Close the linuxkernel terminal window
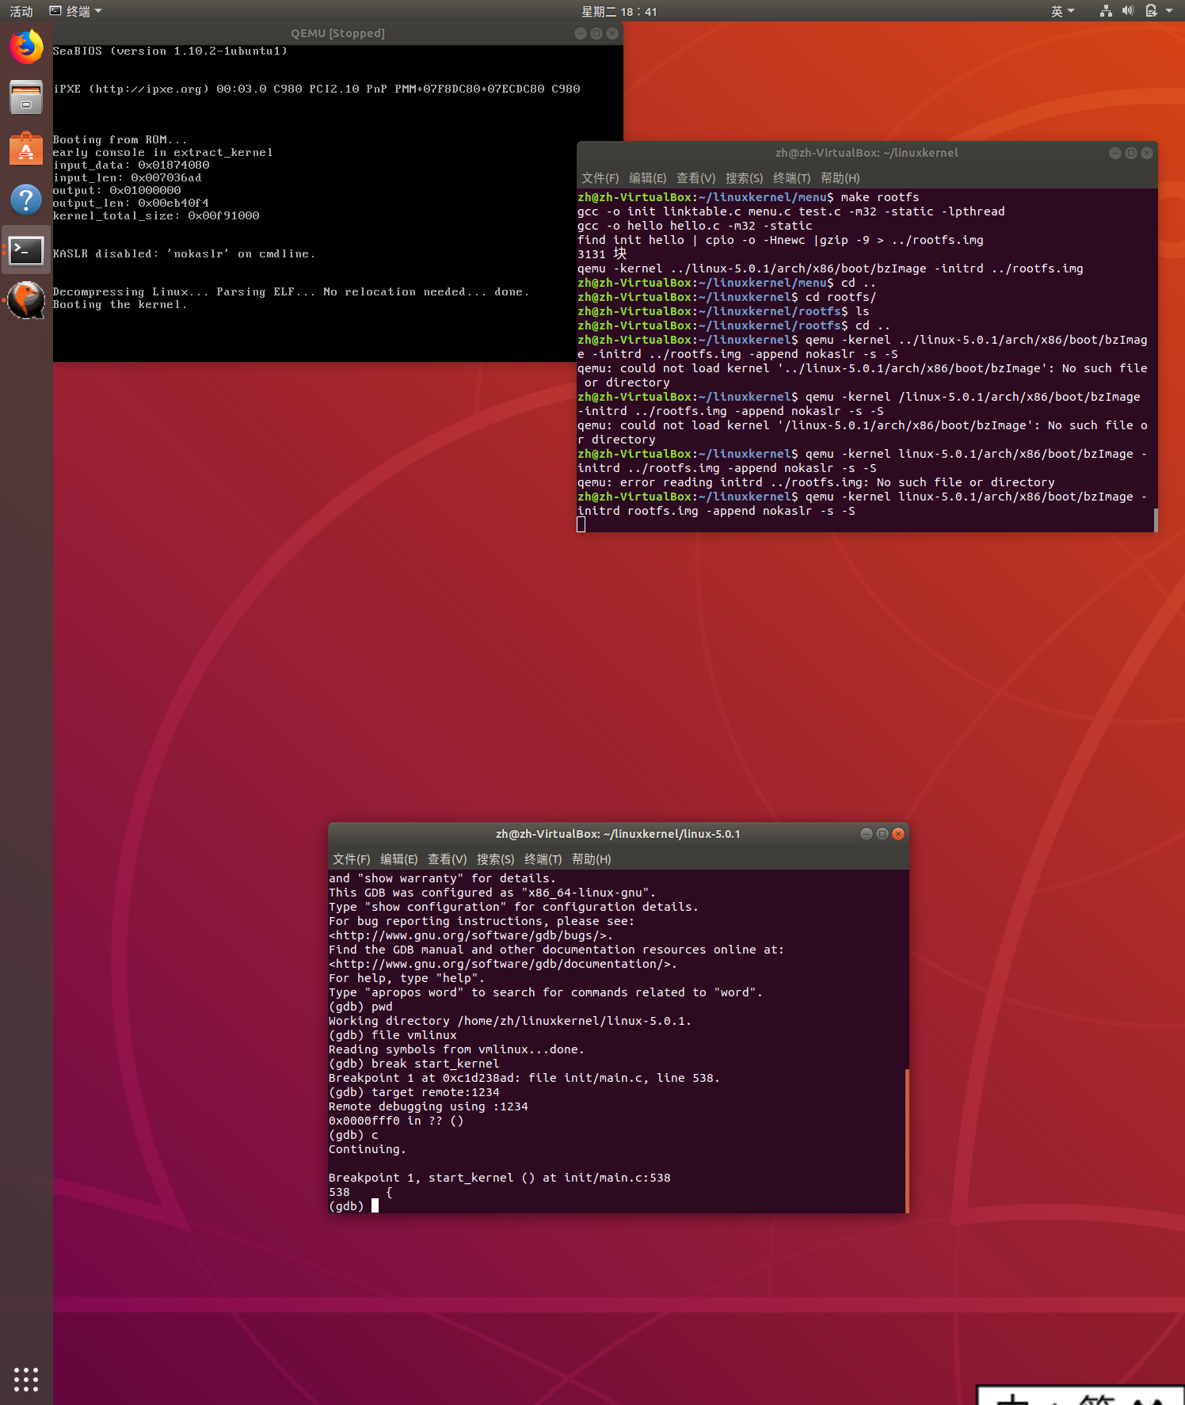 pos(1146,153)
